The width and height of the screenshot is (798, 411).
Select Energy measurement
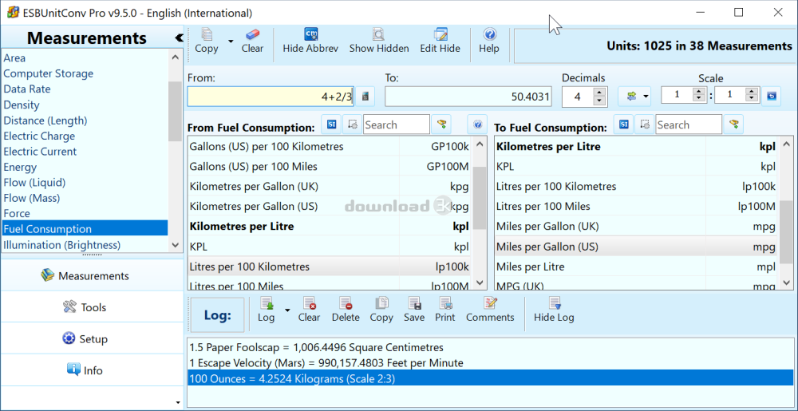coord(85,167)
